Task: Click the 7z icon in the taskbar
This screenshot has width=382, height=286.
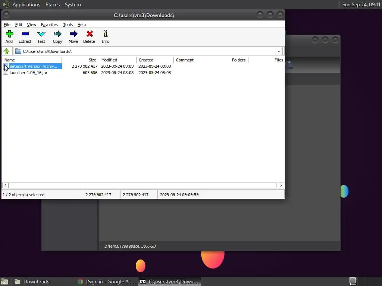Action: point(143,282)
